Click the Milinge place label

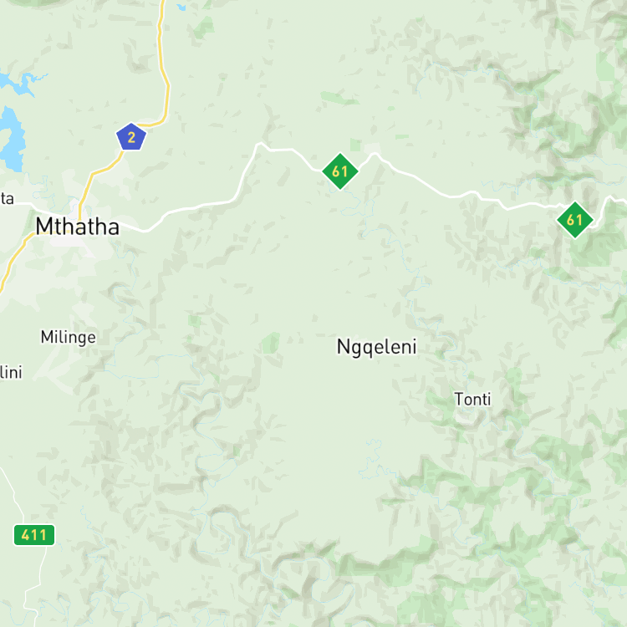[x=69, y=337]
